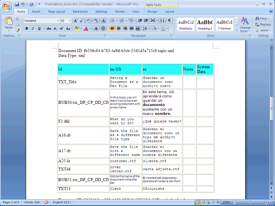275x206 pixels.
Task: Click the Find button
Action: pos(262,18)
